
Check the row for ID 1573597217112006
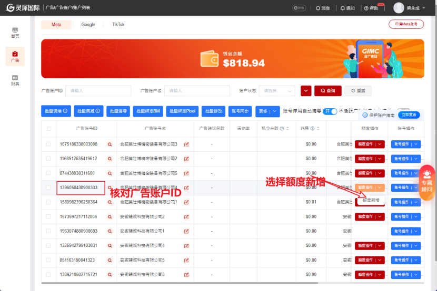(x=48, y=216)
